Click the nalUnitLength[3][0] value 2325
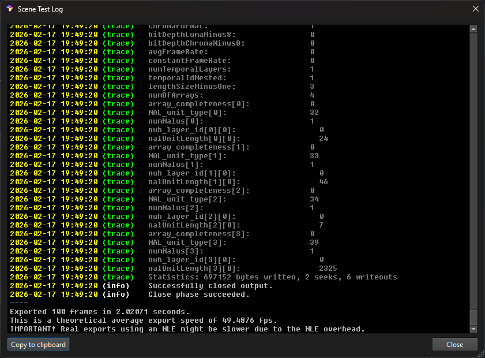 coord(328,268)
